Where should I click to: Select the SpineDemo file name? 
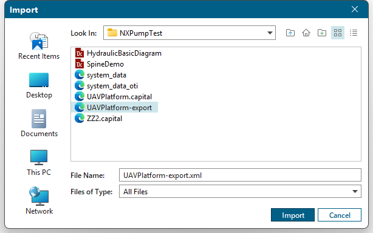tap(105, 64)
